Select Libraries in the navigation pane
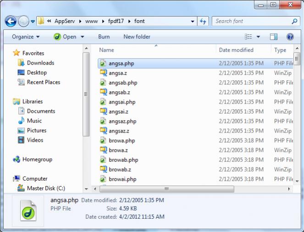The image size is (304, 232). point(33,101)
